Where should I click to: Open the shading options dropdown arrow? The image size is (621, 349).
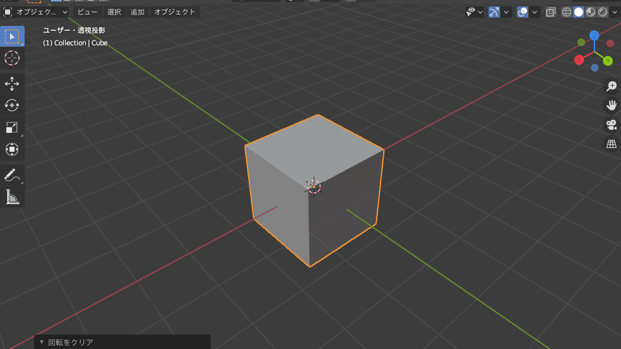click(x=615, y=12)
